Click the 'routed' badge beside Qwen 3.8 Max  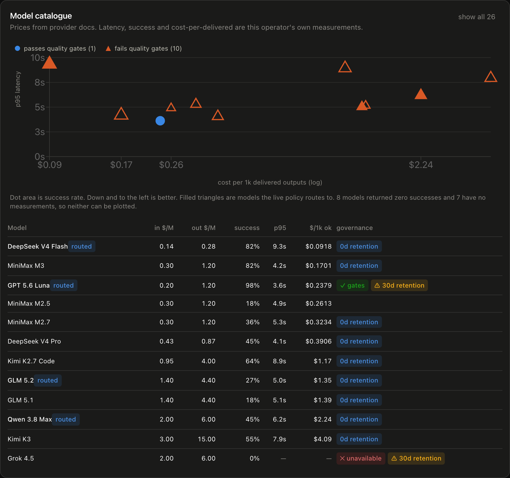point(66,419)
